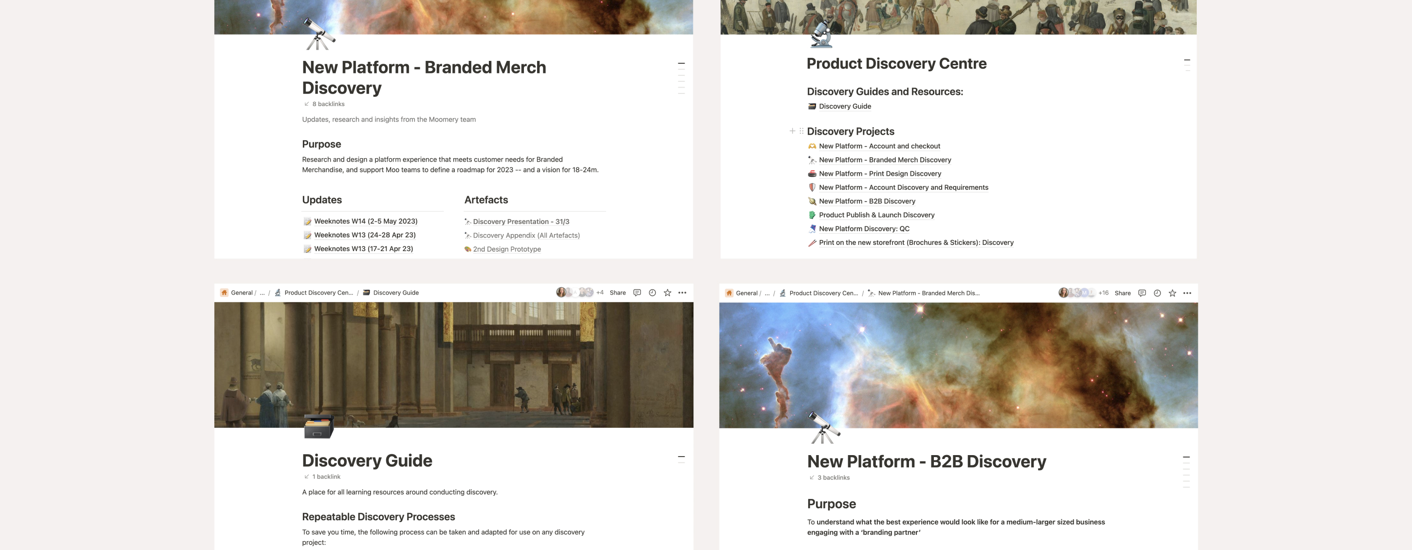Open three-dot options in B2B Discovery window
1412x550 pixels.
pos(1187,293)
